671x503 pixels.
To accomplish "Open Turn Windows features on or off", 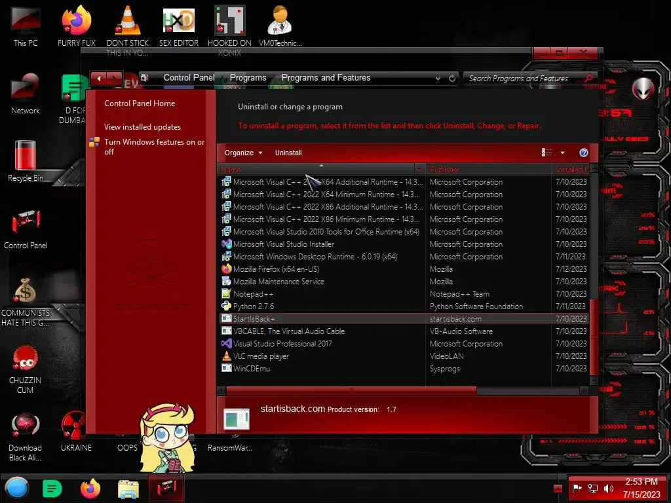I will click(154, 147).
